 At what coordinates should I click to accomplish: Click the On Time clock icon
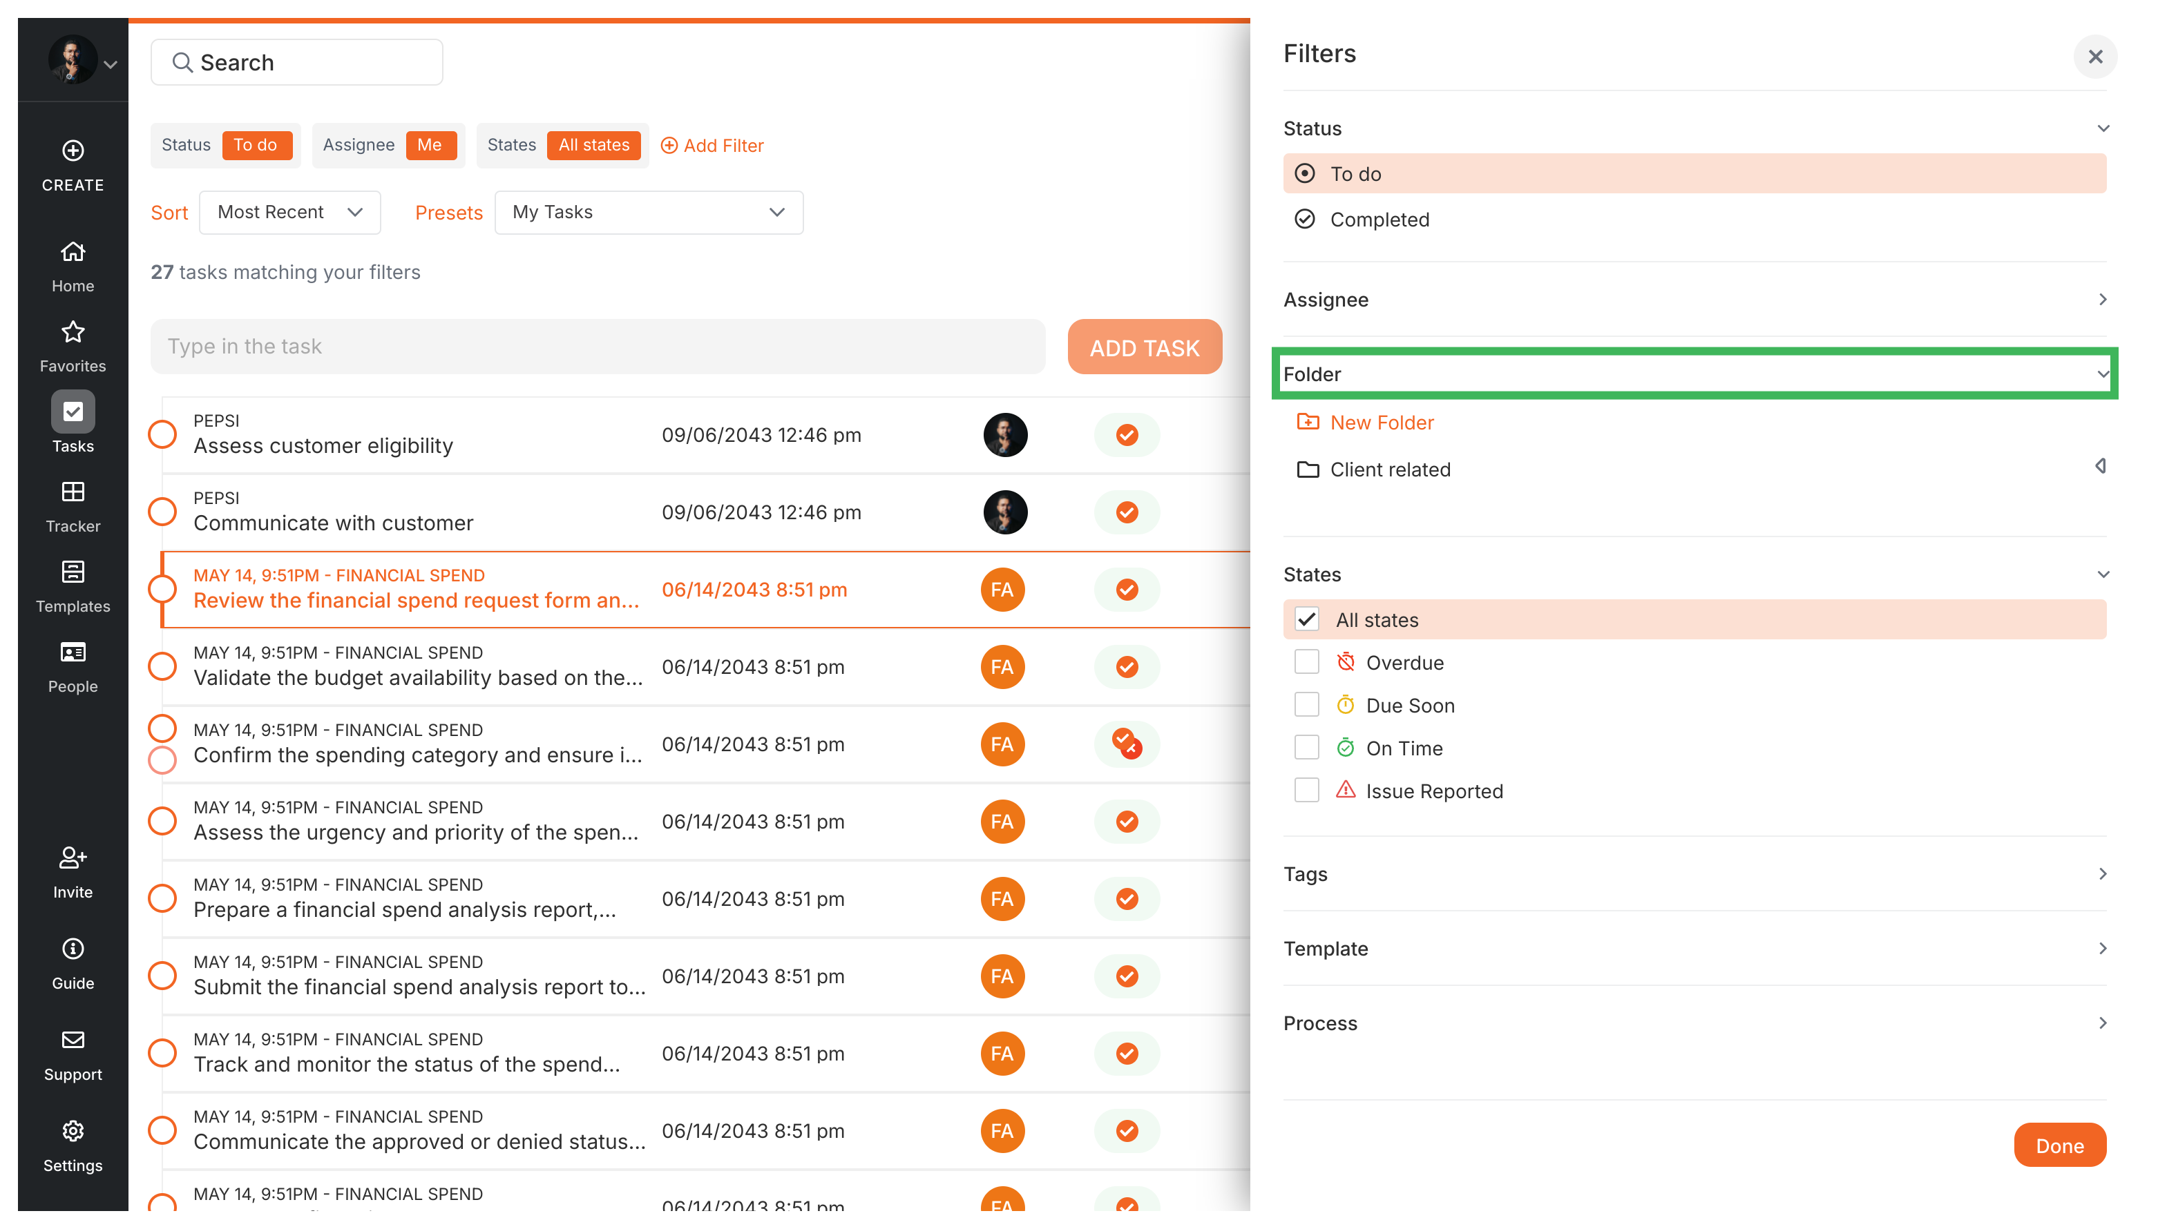coord(1345,747)
